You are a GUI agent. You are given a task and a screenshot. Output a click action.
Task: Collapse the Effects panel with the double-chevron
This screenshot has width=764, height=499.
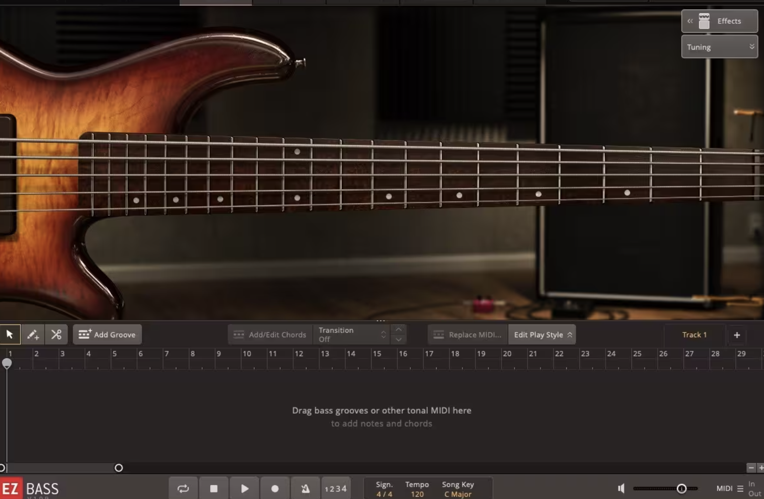(x=690, y=21)
